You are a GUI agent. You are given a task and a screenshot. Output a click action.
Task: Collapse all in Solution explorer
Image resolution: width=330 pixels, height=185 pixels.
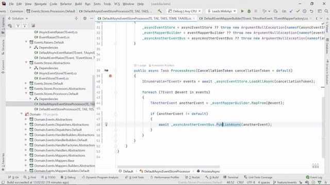pos(76,18)
